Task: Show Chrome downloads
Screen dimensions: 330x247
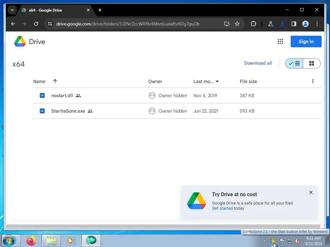Action: tap(282, 24)
